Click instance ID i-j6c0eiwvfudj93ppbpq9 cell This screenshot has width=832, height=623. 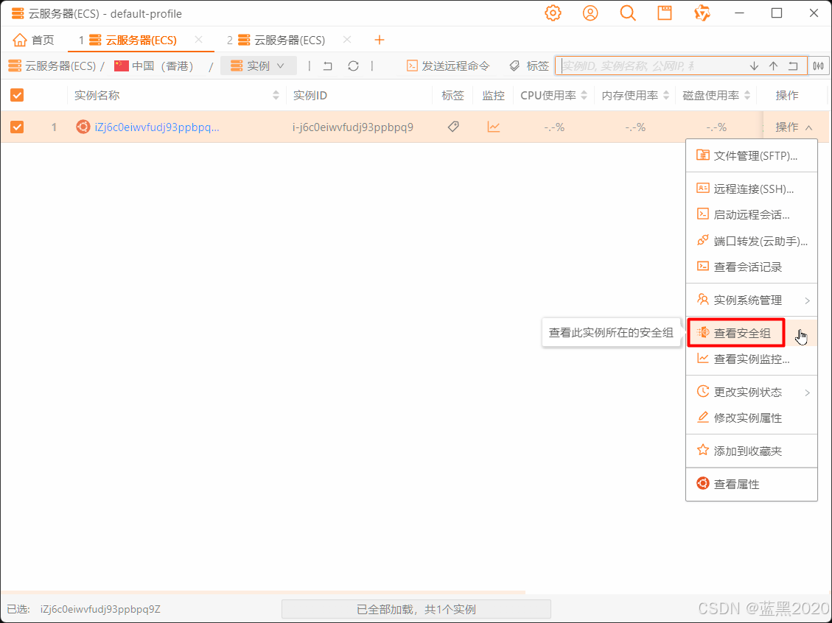(x=353, y=127)
